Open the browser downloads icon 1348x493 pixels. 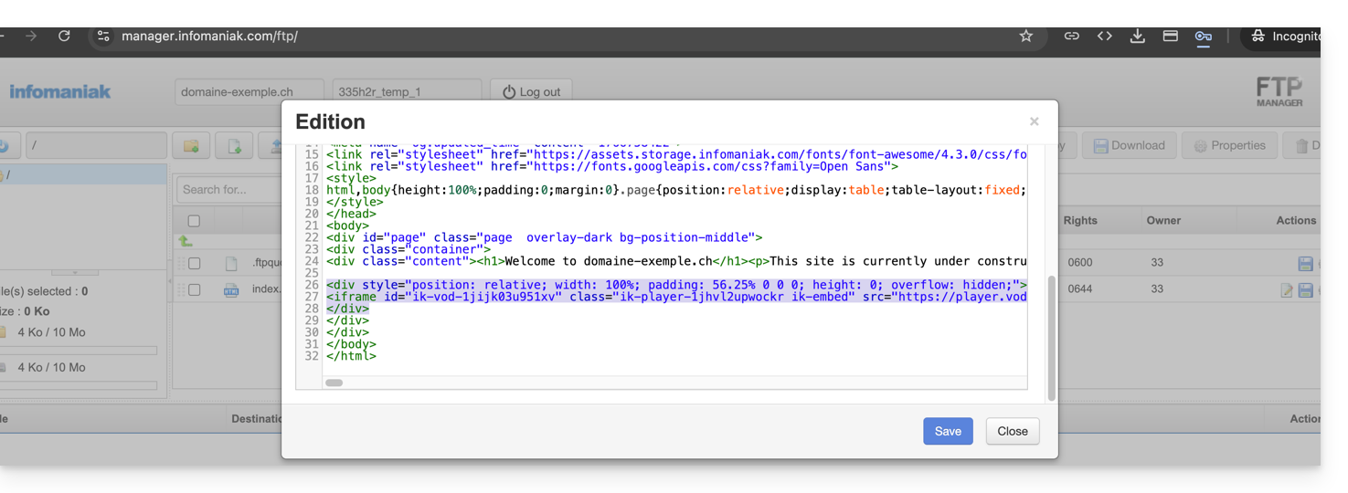(1137, 37)
